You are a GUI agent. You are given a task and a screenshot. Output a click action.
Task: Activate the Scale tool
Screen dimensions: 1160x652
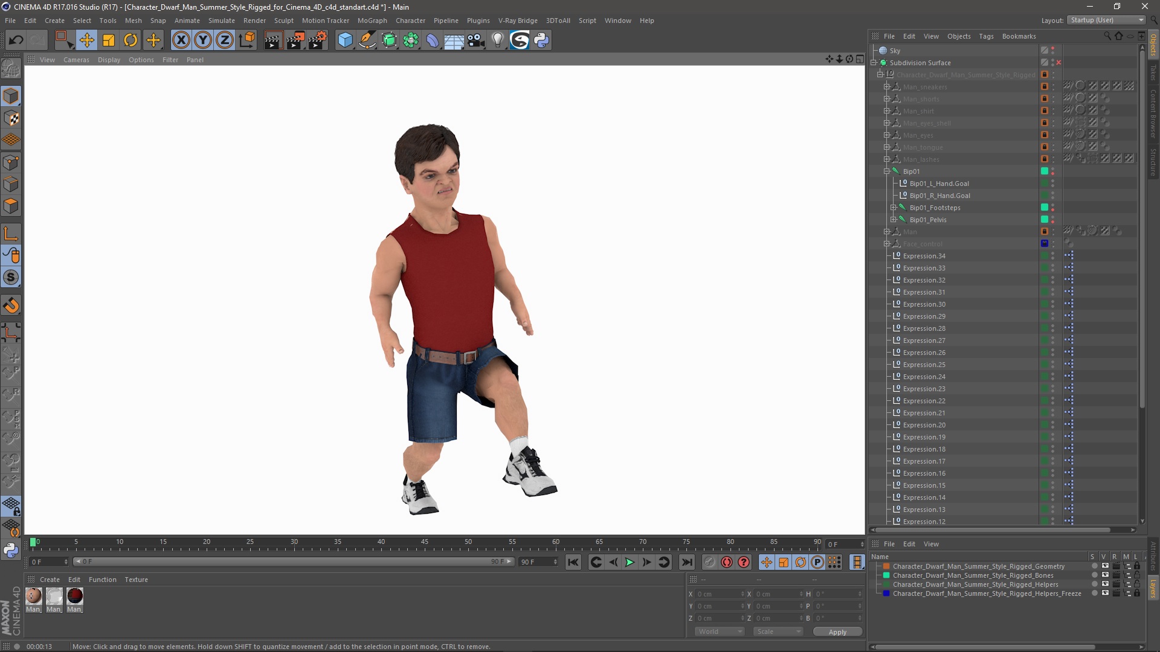click(x=109, y=40)
